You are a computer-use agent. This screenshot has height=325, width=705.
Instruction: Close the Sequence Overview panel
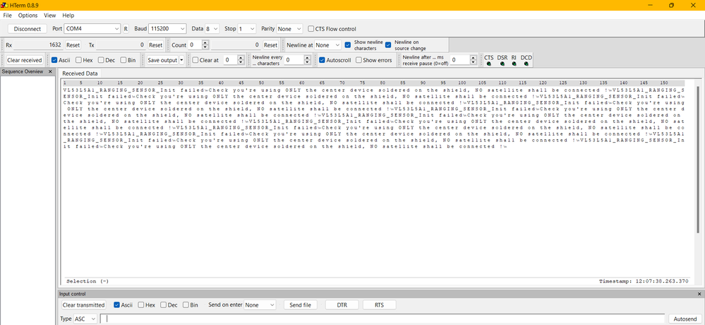click(50, 71)
